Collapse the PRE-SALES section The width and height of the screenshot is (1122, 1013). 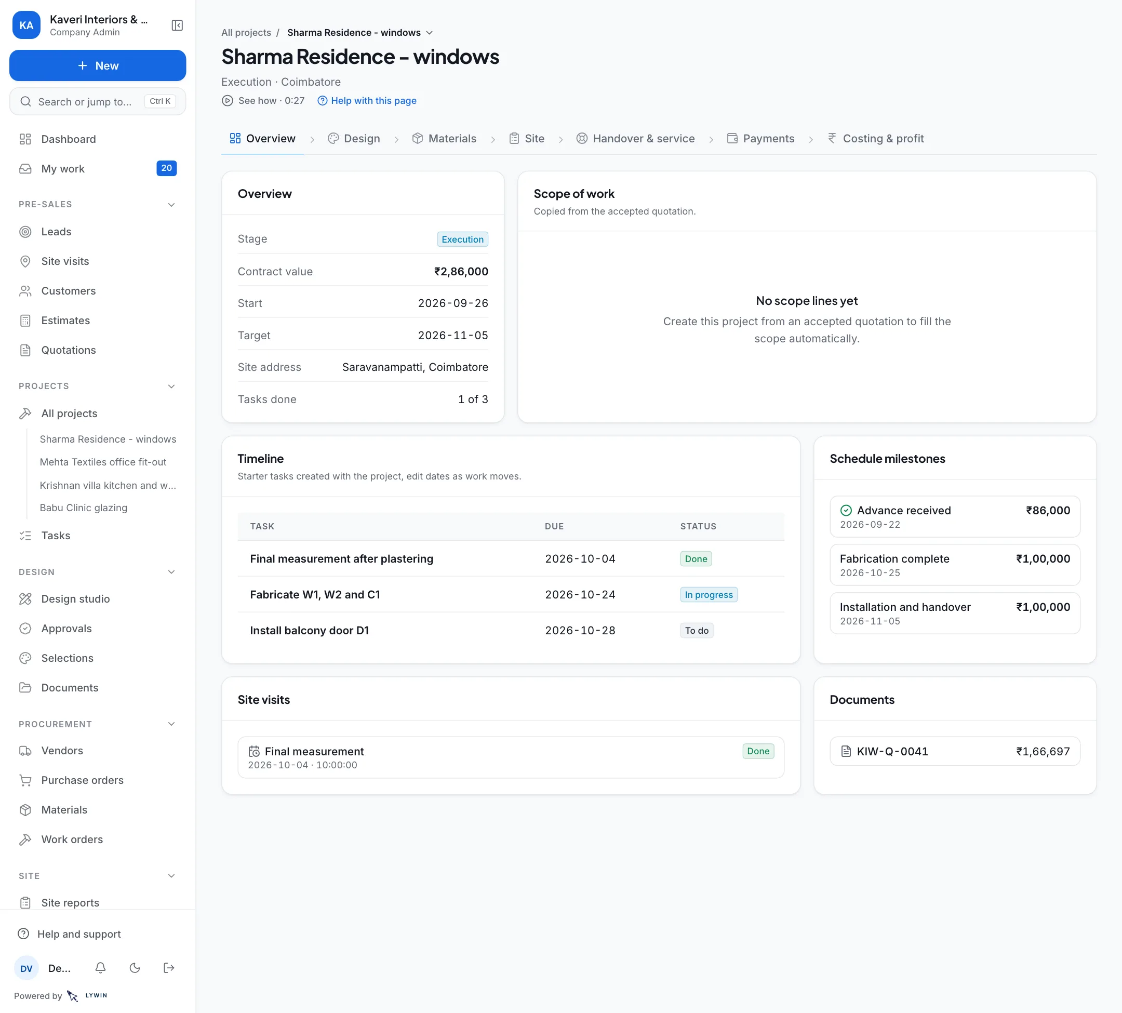tap(171, 205)
